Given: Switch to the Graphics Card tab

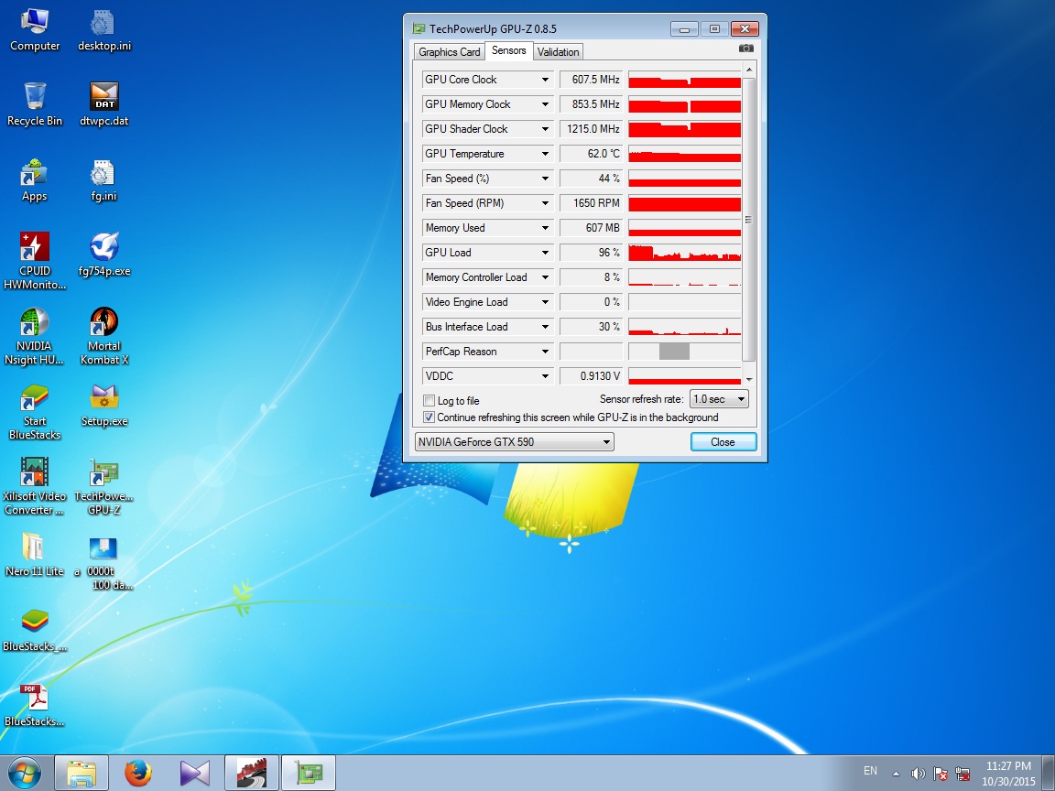Looking at the screenshot, I should point(449,52).
